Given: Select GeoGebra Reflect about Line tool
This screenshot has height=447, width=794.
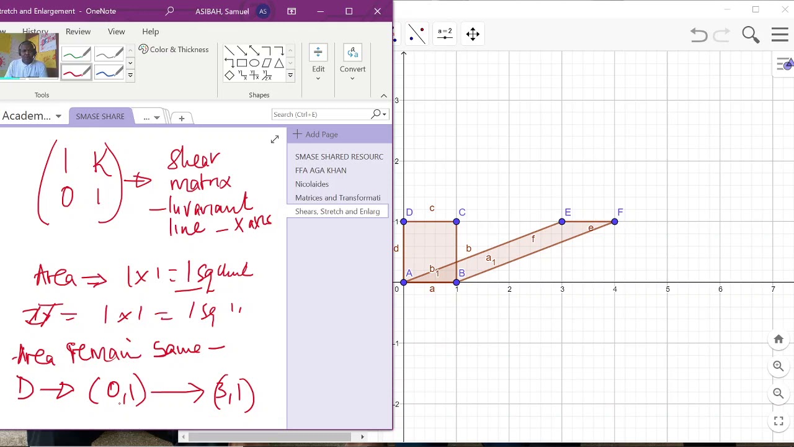Looking at the screenshot, I should click(x=417, y=34).
